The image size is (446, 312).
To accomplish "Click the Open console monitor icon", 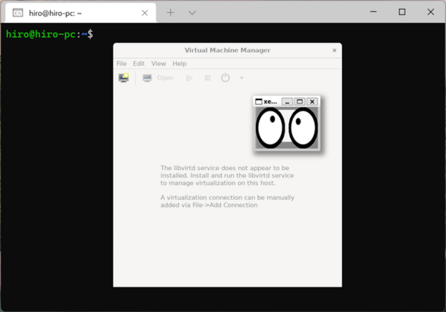I will click(x=147, y=78).
